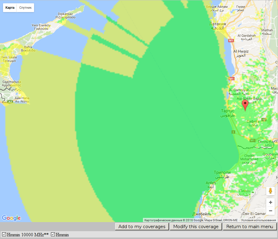Screen dimensions: 278x239
Task: Select the Триполи city label
Action: [222, 173]
